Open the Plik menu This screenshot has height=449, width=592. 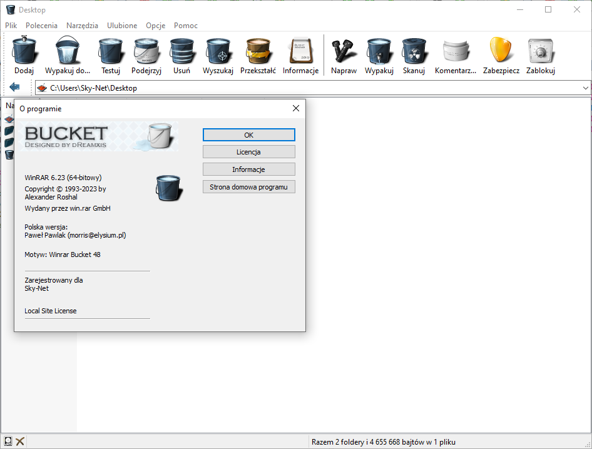click(11, 25)
